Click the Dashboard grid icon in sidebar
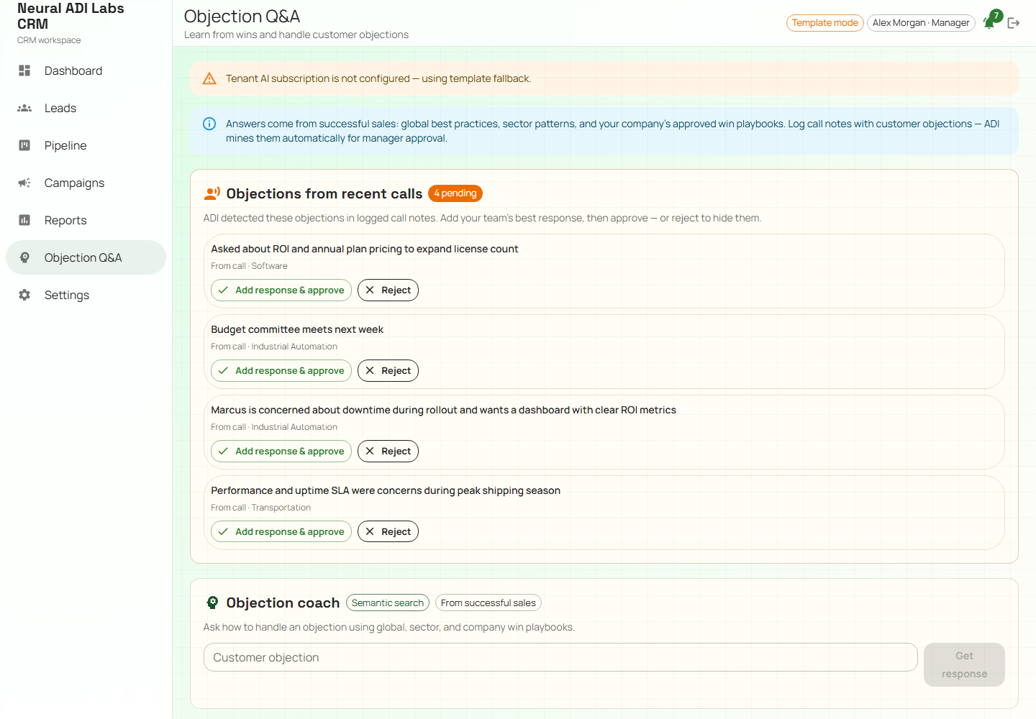Viewport: 1036px width, 719px height. 24,70
